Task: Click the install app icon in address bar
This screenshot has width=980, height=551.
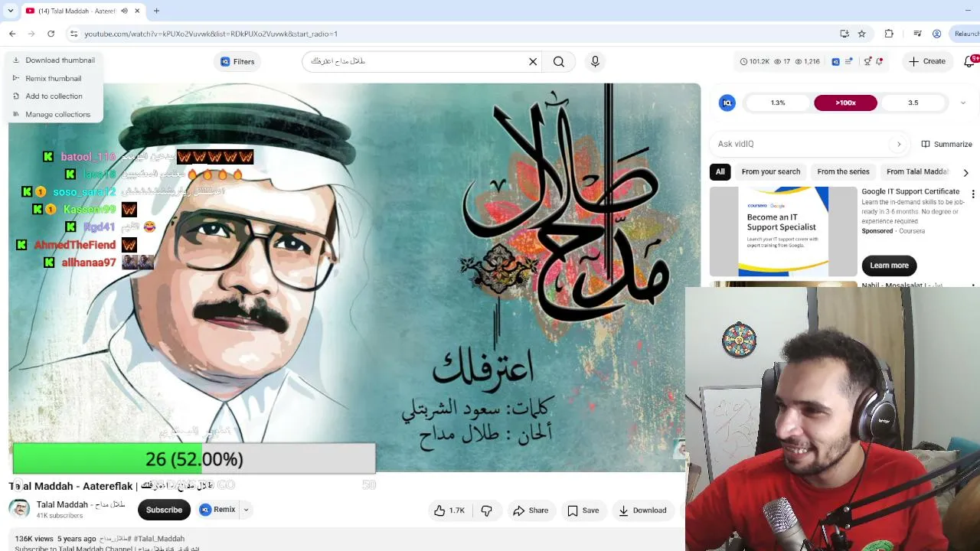Action: pyautogui.click(x=844, y=34)
